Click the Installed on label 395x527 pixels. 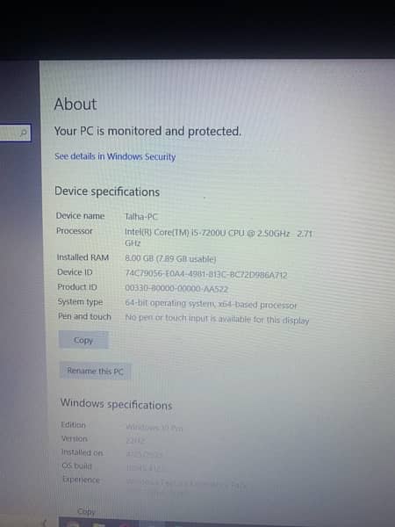click(83, 452)
